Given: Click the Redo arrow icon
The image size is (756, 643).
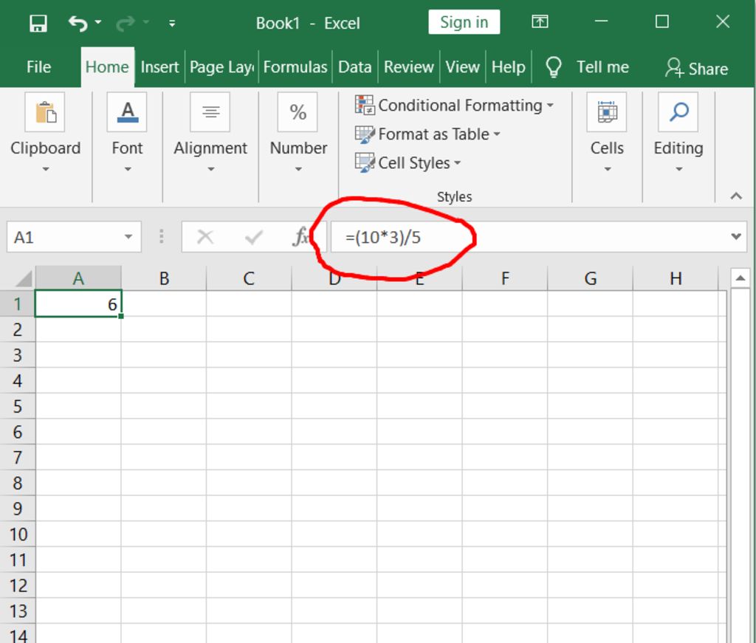Looking at the screenshot, I should (x=126, y=23).
